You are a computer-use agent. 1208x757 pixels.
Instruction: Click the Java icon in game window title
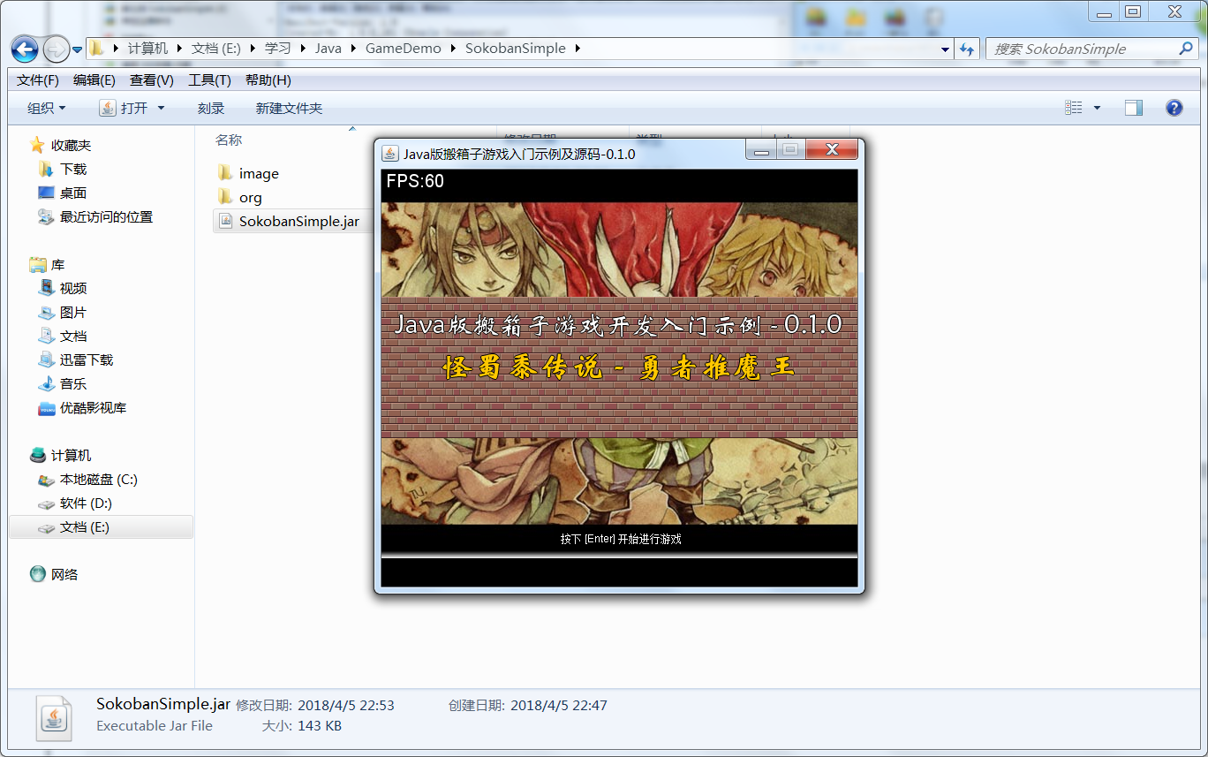[x=389, y=154]
